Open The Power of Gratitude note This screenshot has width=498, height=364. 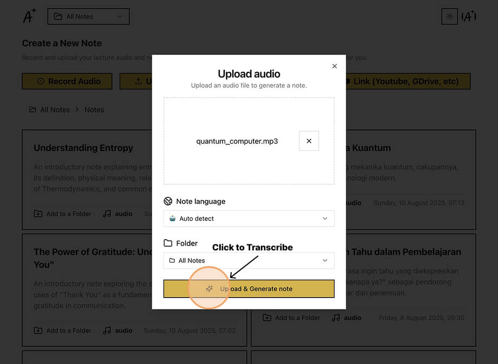[x=93, y=258]
